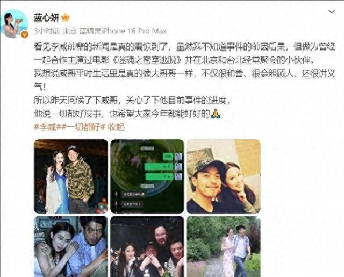Open the green chat screenshot thumbnail

(147, 176)
